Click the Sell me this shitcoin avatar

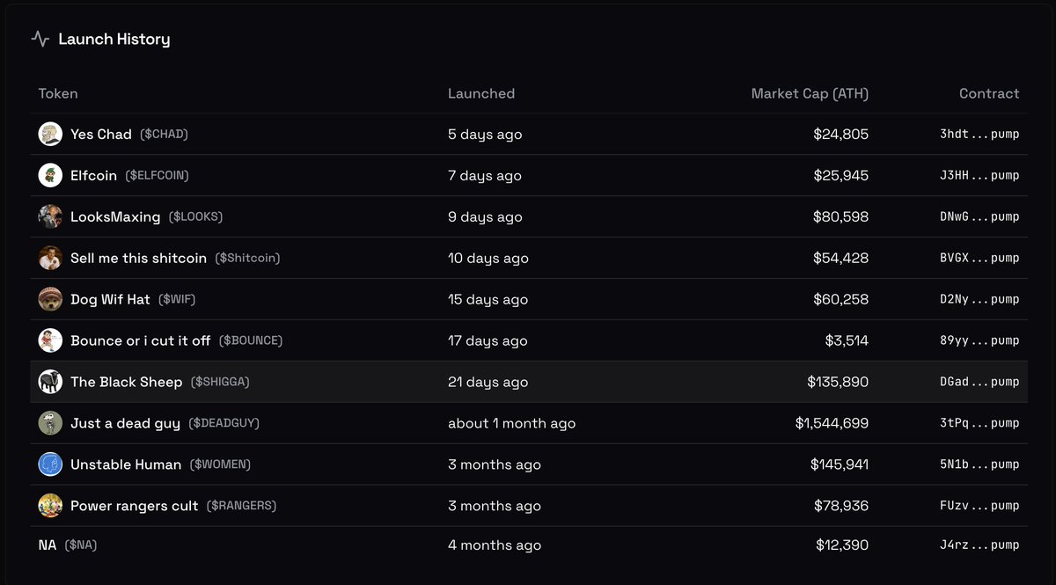[50, 258]
